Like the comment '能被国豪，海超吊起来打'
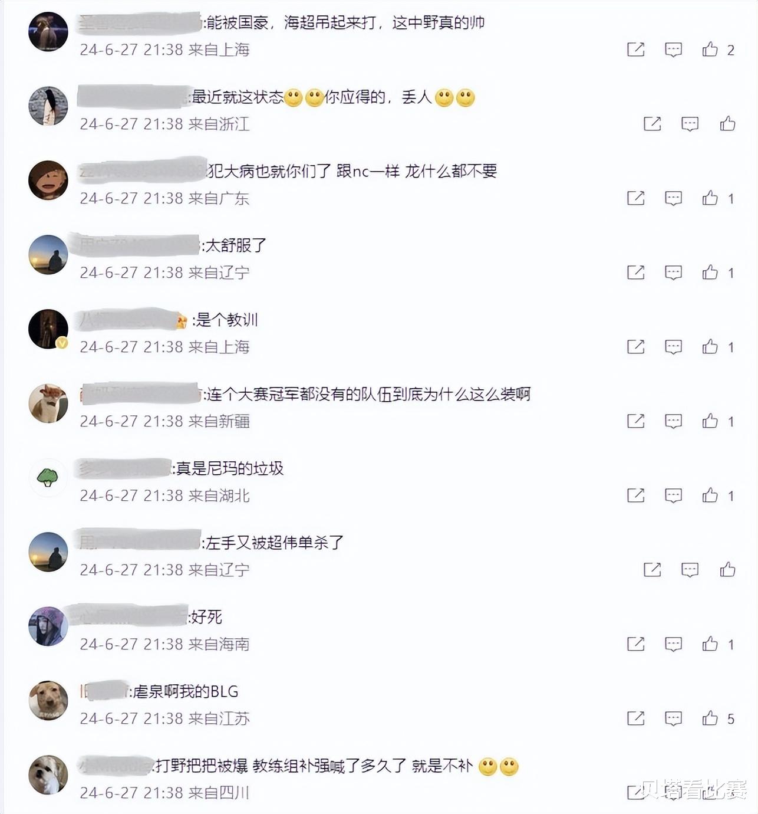The image size is (758, 814). (710, 50)
